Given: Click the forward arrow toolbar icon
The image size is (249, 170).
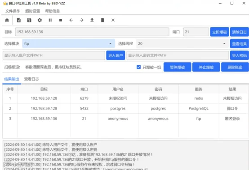Looking at the screenshot, I should click(x=82, y=20).
